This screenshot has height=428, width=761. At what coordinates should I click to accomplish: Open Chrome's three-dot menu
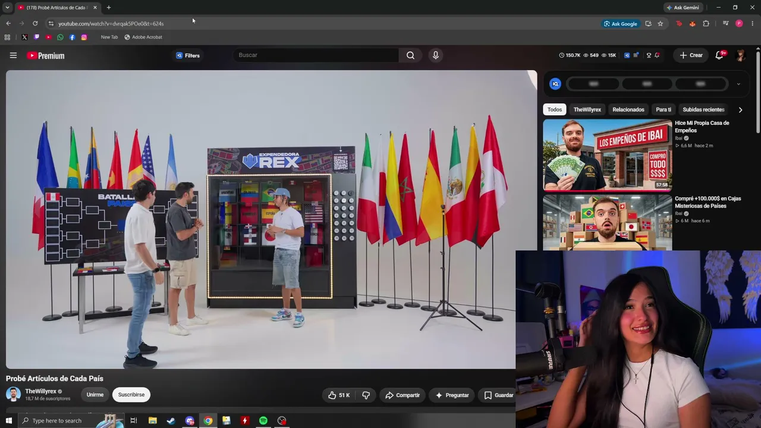tap(753, 24)
